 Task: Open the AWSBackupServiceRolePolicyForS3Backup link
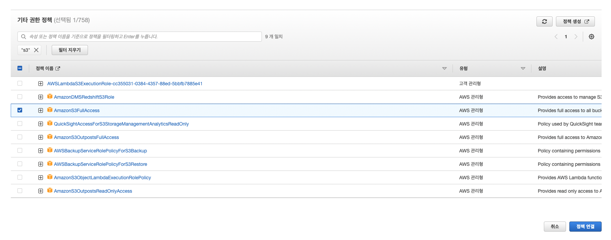point(100,151)
